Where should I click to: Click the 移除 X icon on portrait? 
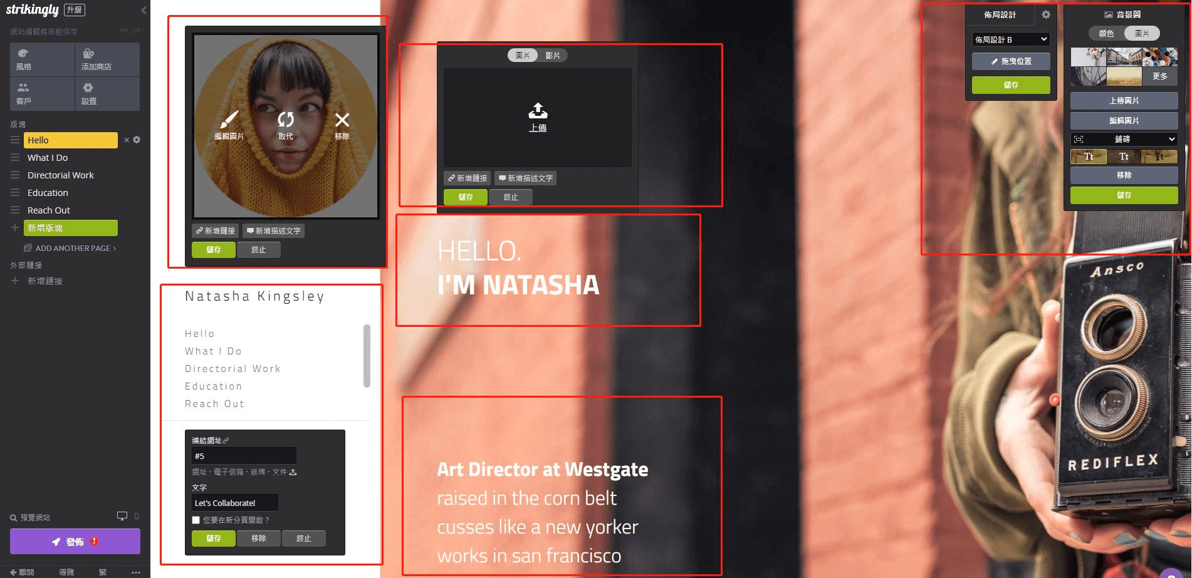coord(342,120)
